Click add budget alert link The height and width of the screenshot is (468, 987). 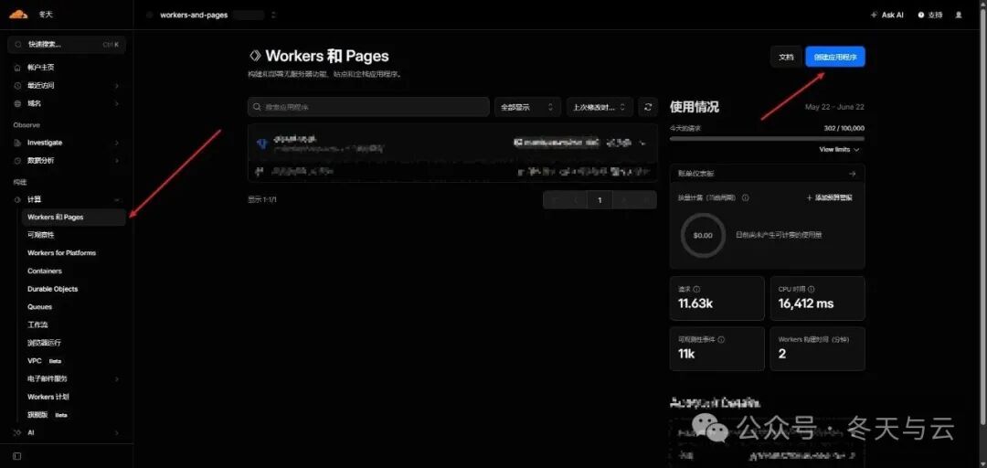coord(830,197)
